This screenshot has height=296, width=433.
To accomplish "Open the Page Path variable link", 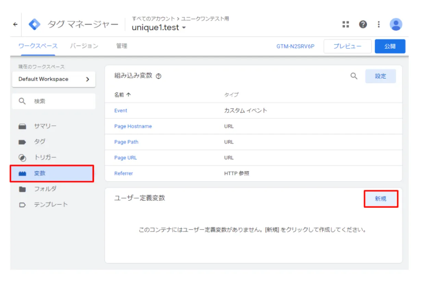I will [126, 142].
